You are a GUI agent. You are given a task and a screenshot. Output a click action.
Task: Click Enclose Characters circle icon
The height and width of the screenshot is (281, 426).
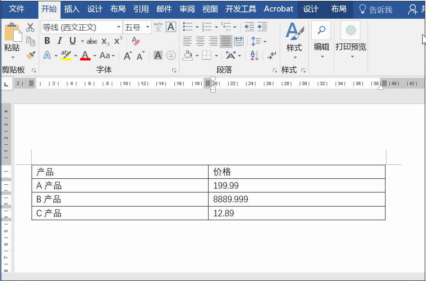(x=171, y=56)
